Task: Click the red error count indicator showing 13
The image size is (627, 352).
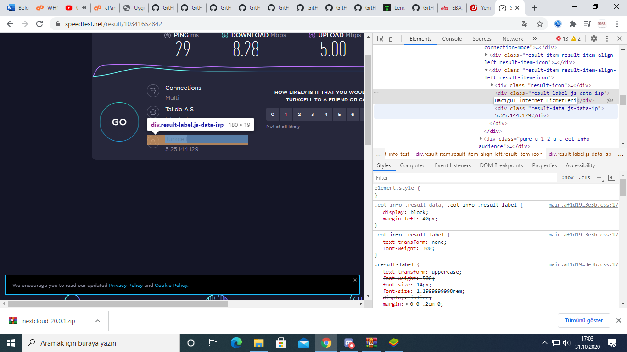Action: click(562, 39)
